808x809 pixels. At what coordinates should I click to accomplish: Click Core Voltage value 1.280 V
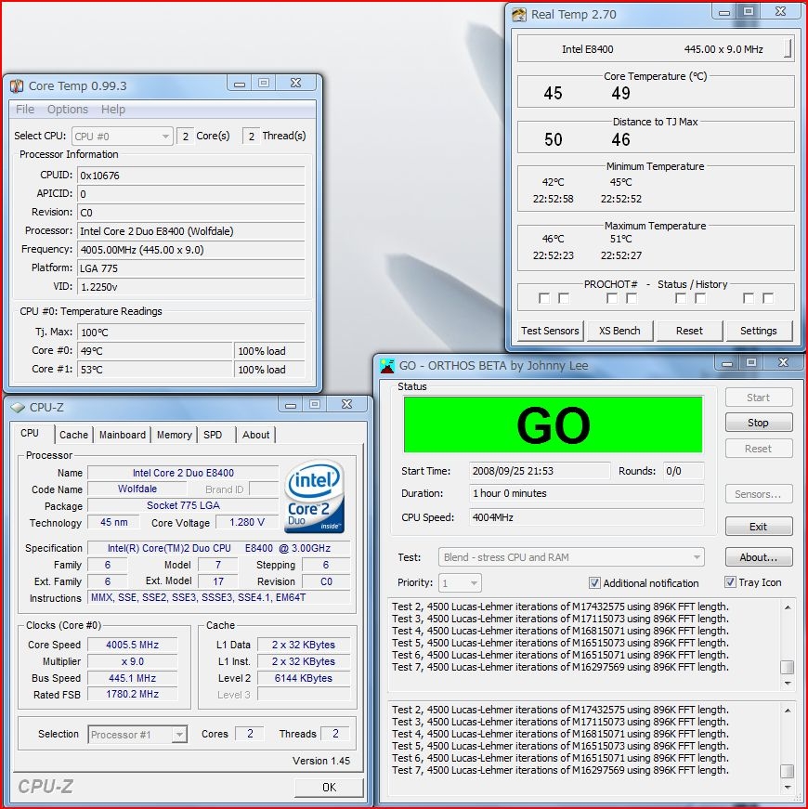pos(247,523)
